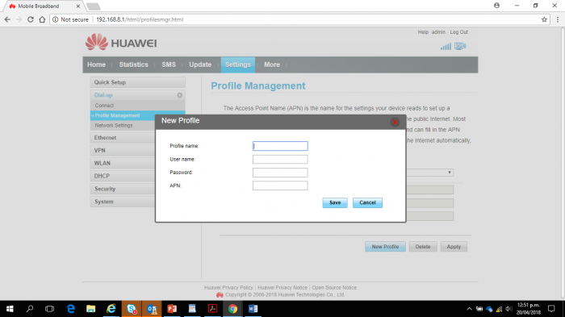
Task: Click the Log Out link
Action: tap(458, 32)
